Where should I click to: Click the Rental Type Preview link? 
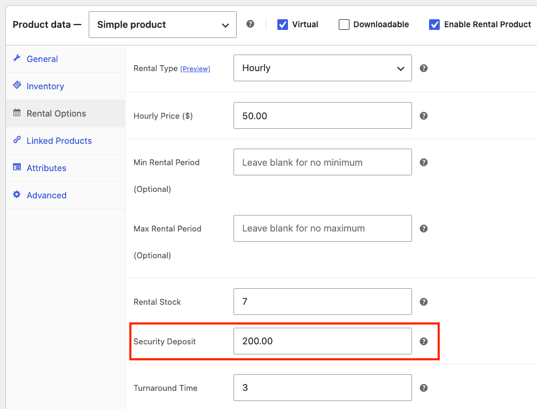(x=195, y=69)
